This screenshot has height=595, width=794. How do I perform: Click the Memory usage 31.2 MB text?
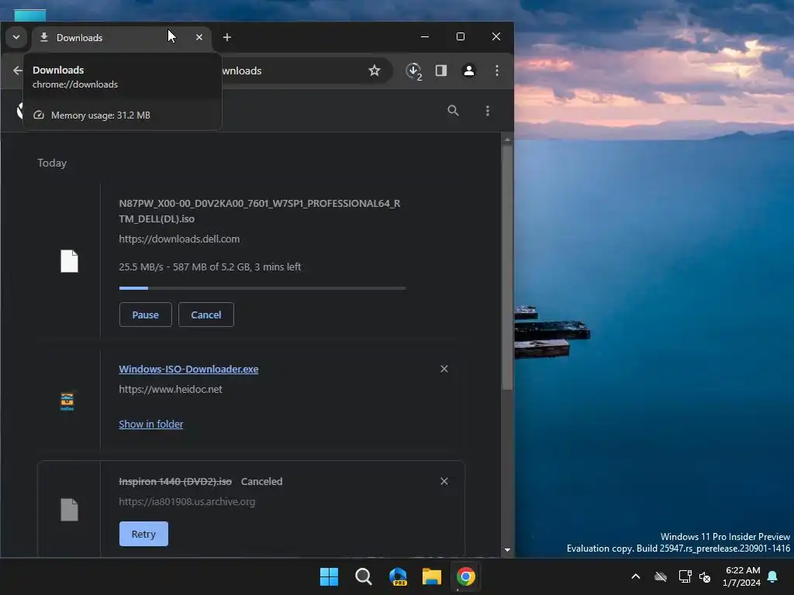pos(101,115)
